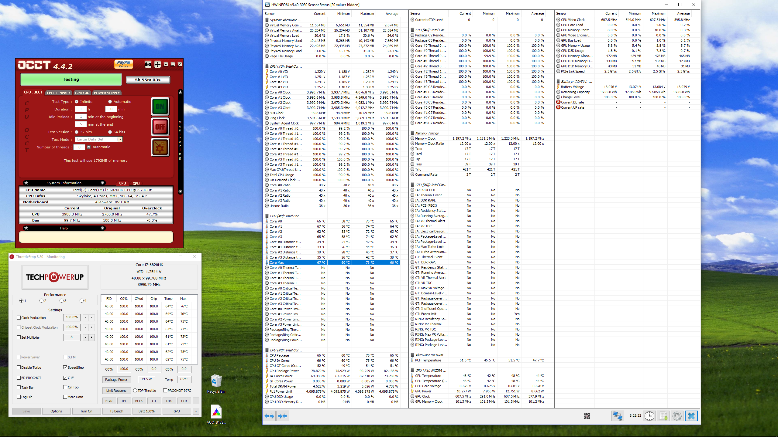This screenshot has height=437, width=778.
Task: Select Performance profile 2 in ThrottleStop
Action: (41, 301)
